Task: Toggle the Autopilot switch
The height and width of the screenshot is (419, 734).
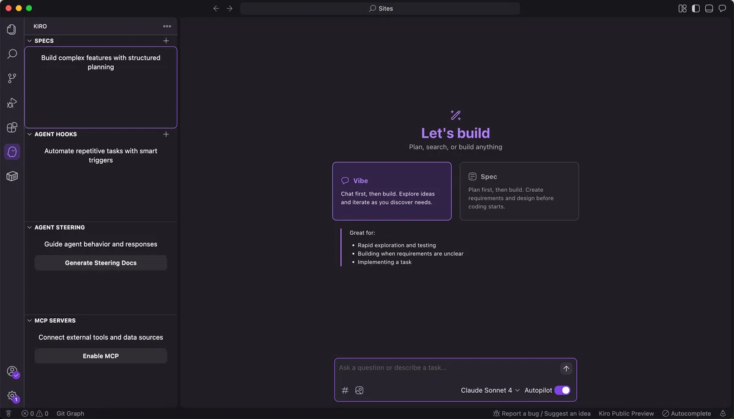Action: 562,390
